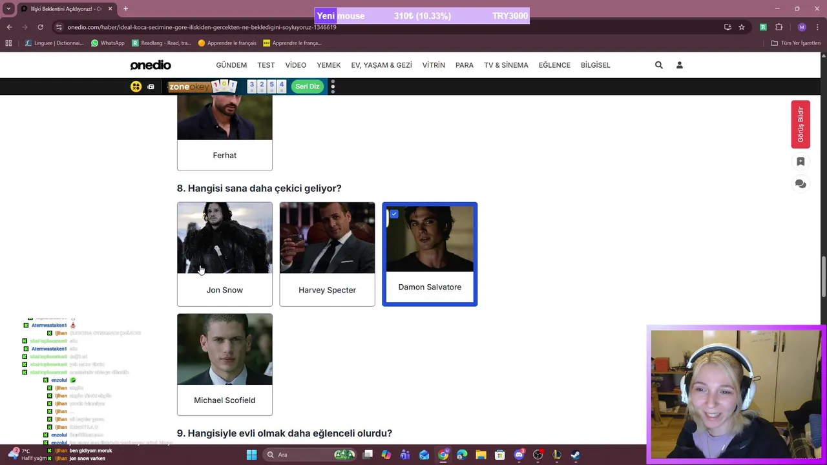The height and width of the screenshot is (465, 827).
Task: Go back to the previous page
Action: click(x=9, y=27)
